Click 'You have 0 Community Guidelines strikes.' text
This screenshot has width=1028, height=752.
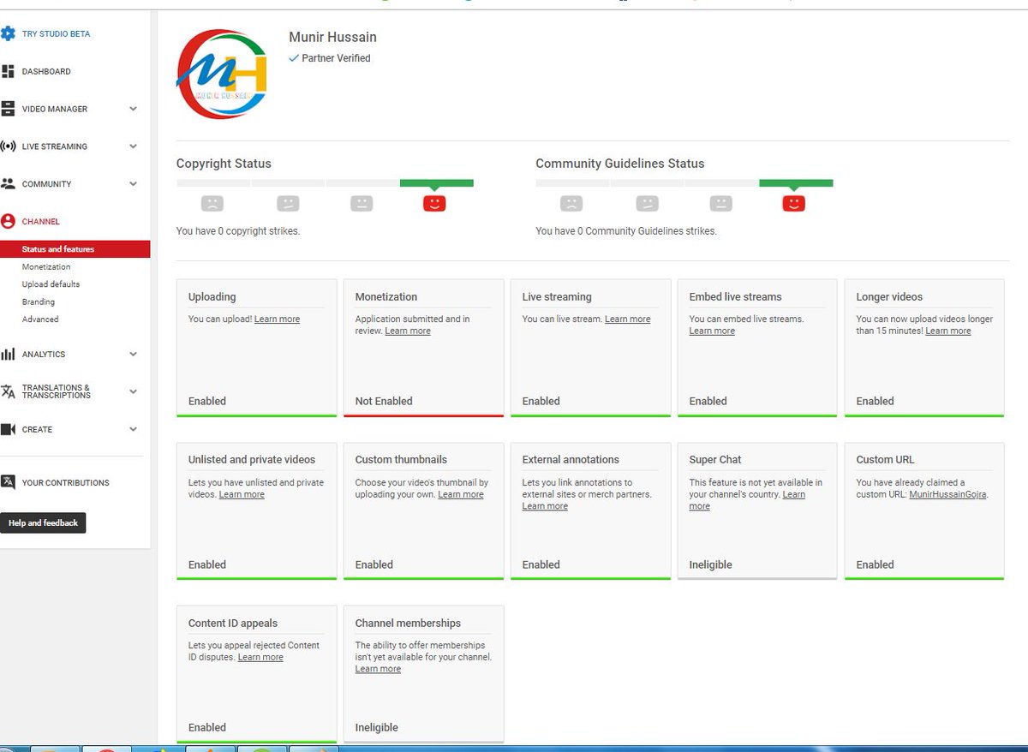coord(626,231)
